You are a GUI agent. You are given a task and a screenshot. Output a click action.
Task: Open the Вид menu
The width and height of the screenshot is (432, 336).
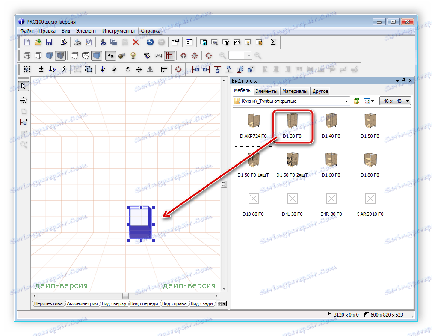66,31
